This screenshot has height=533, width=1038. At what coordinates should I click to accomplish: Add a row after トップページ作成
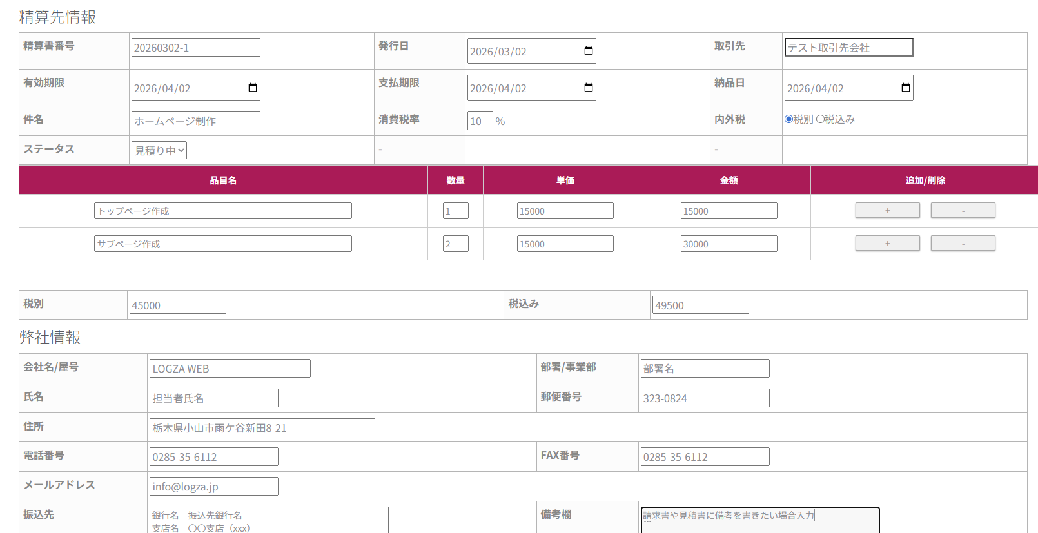pyautogui.click(x=887, y=211)
